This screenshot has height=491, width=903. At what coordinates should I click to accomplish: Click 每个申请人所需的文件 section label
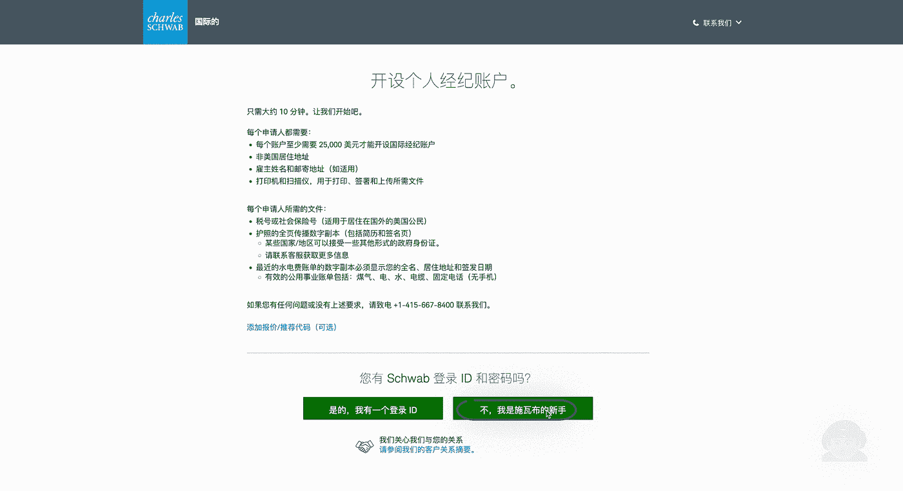point(286,209)
